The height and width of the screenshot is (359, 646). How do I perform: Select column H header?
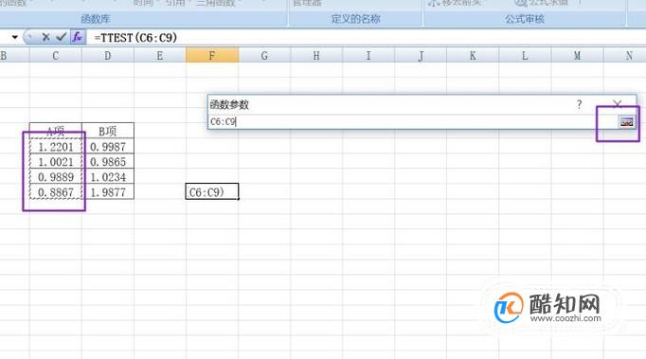click(316, 55)
